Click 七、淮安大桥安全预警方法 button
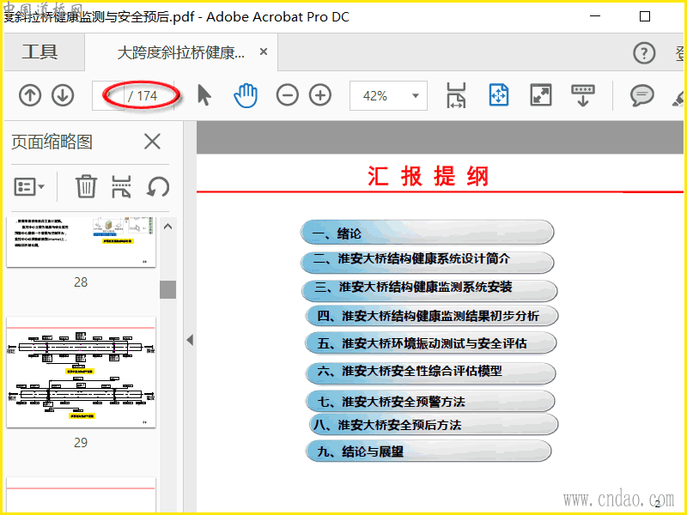Image resolution: width=687 pixels, height=515 pixels. point(430,401)
